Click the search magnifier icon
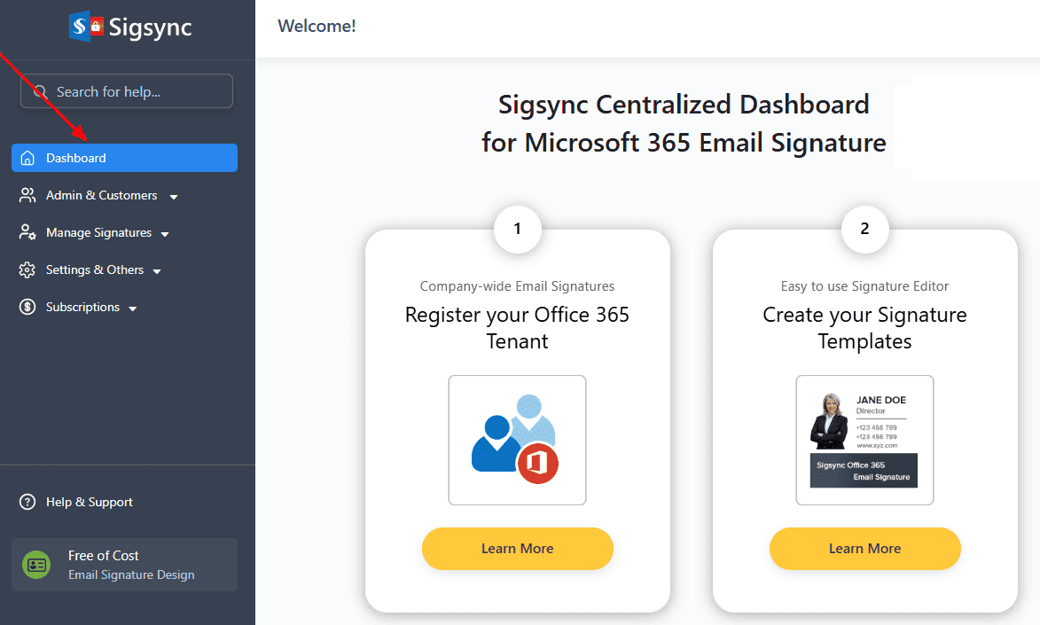Viewport: 1040px width, 625px height. tap(40, 91)
